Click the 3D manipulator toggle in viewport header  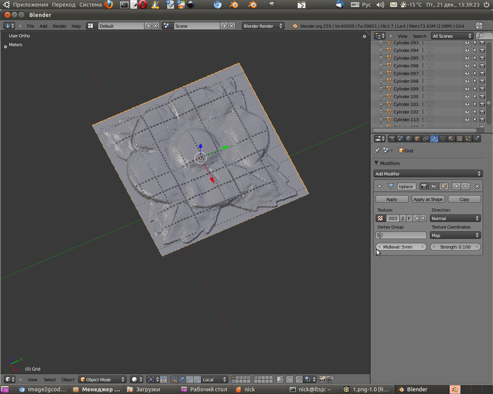[174, 379]
